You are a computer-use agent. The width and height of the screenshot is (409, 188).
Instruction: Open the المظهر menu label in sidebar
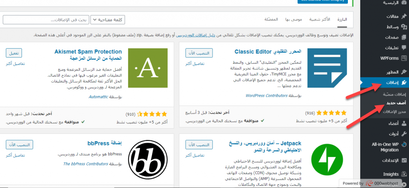pos(392,72)
